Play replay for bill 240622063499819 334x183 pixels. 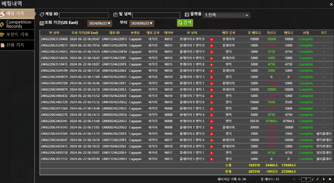(x=212, y=77)
